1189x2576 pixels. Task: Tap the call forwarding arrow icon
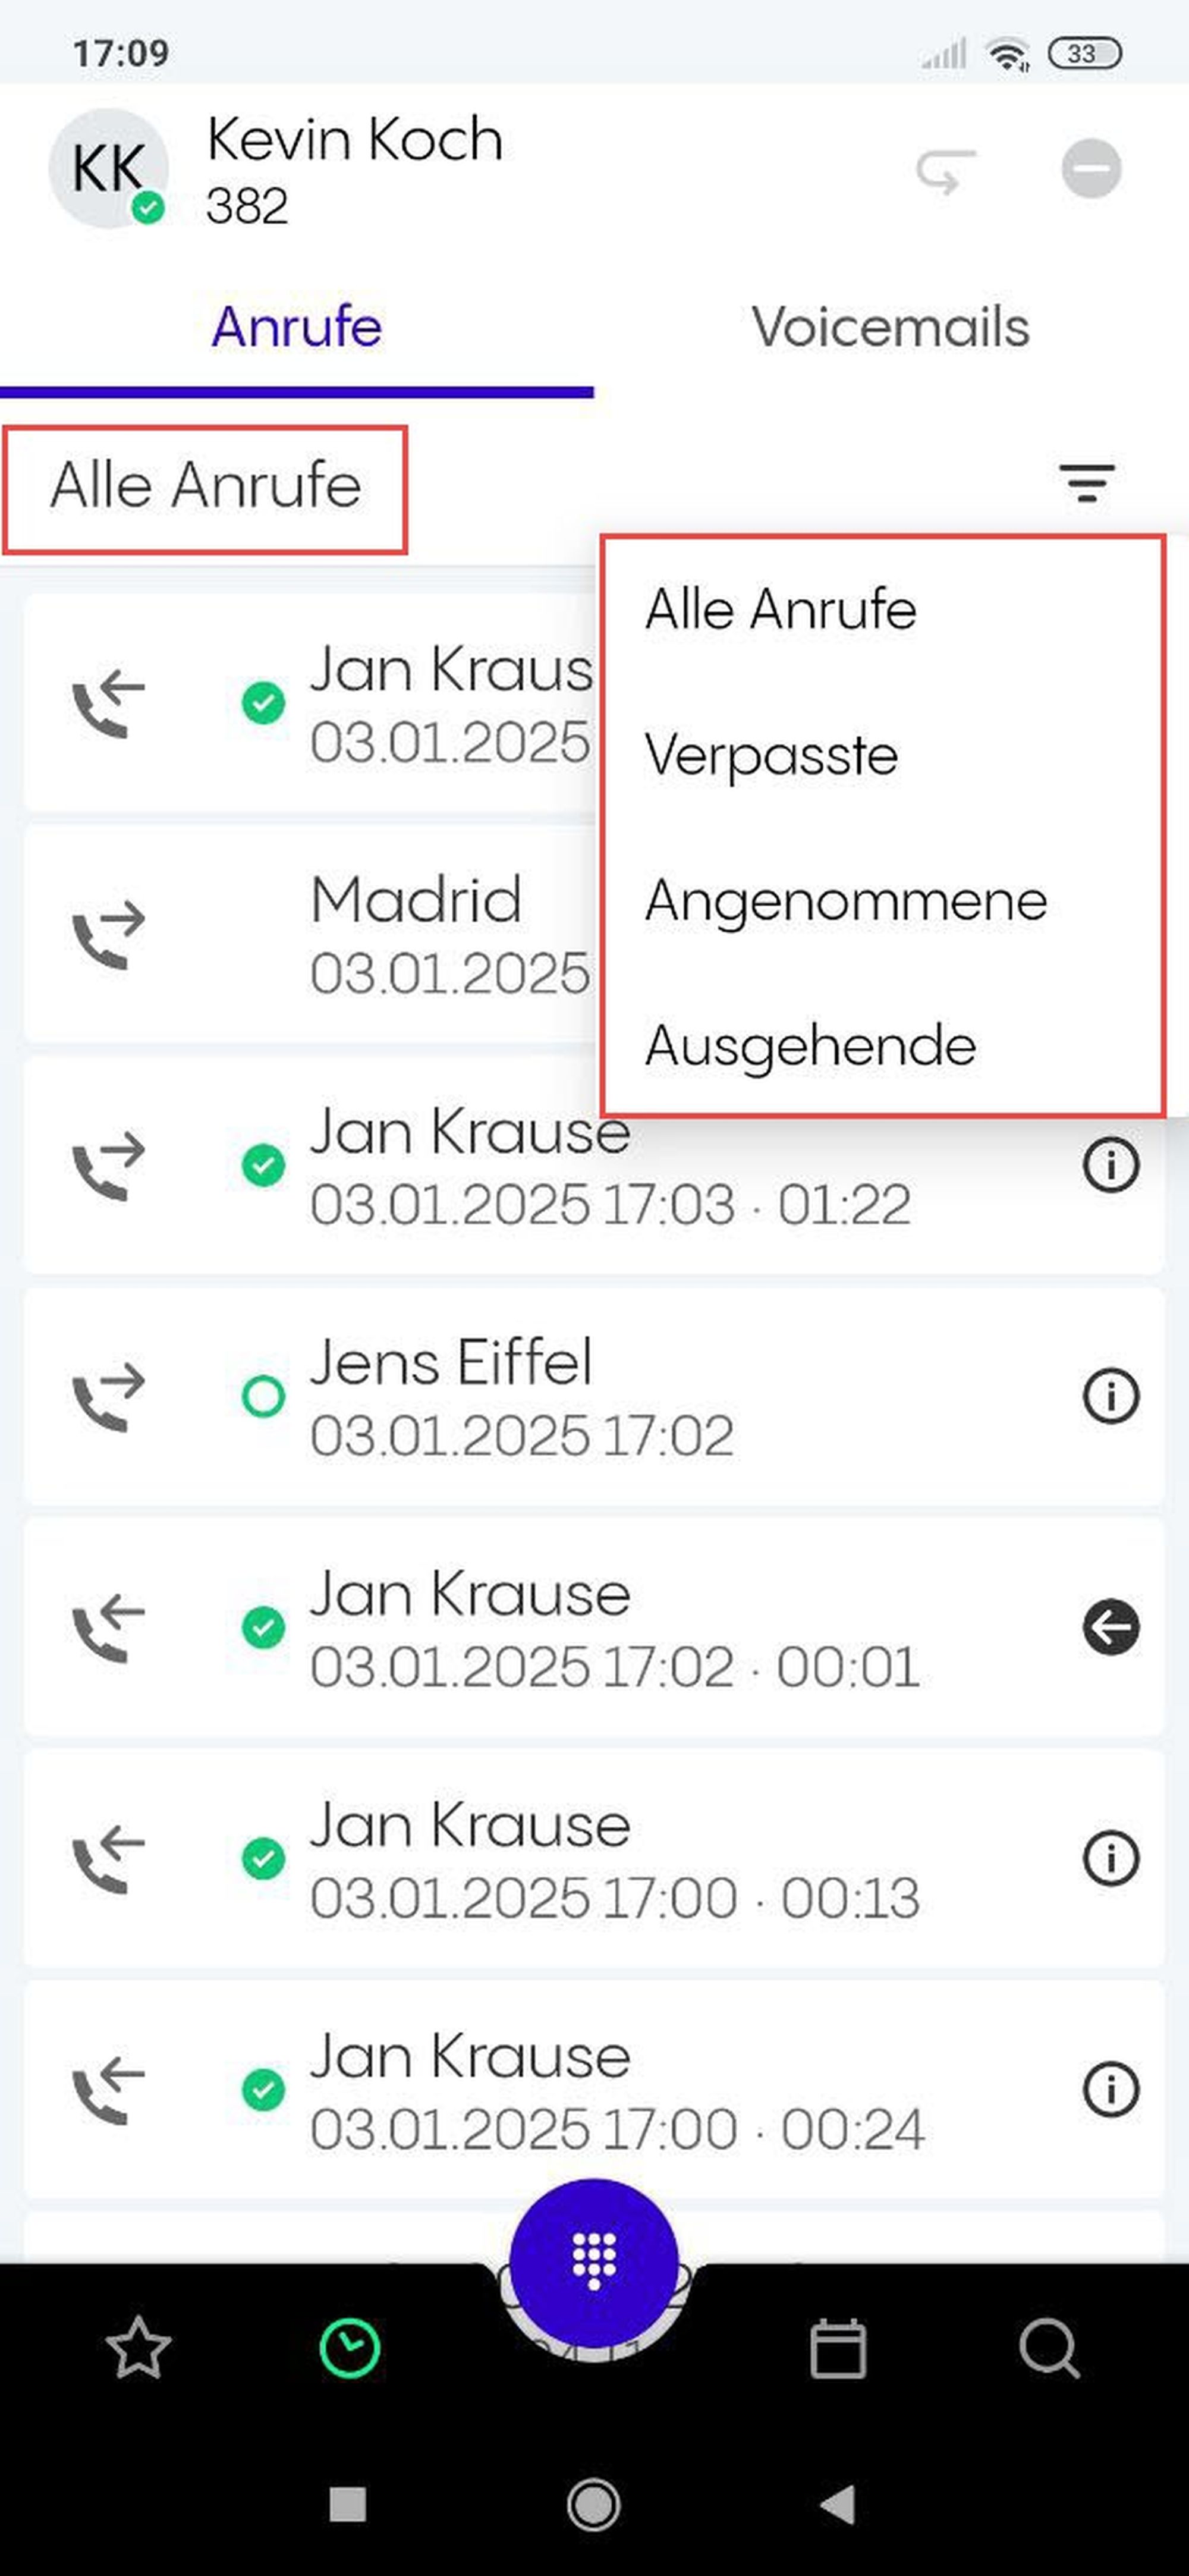click(x=945, y=170)
